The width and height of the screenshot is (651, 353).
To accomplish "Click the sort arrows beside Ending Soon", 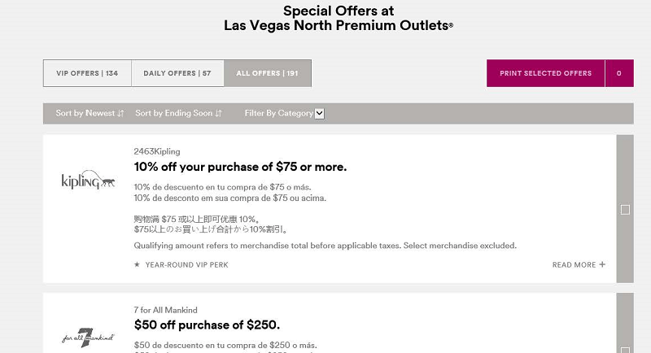I will tap(218, 113).
